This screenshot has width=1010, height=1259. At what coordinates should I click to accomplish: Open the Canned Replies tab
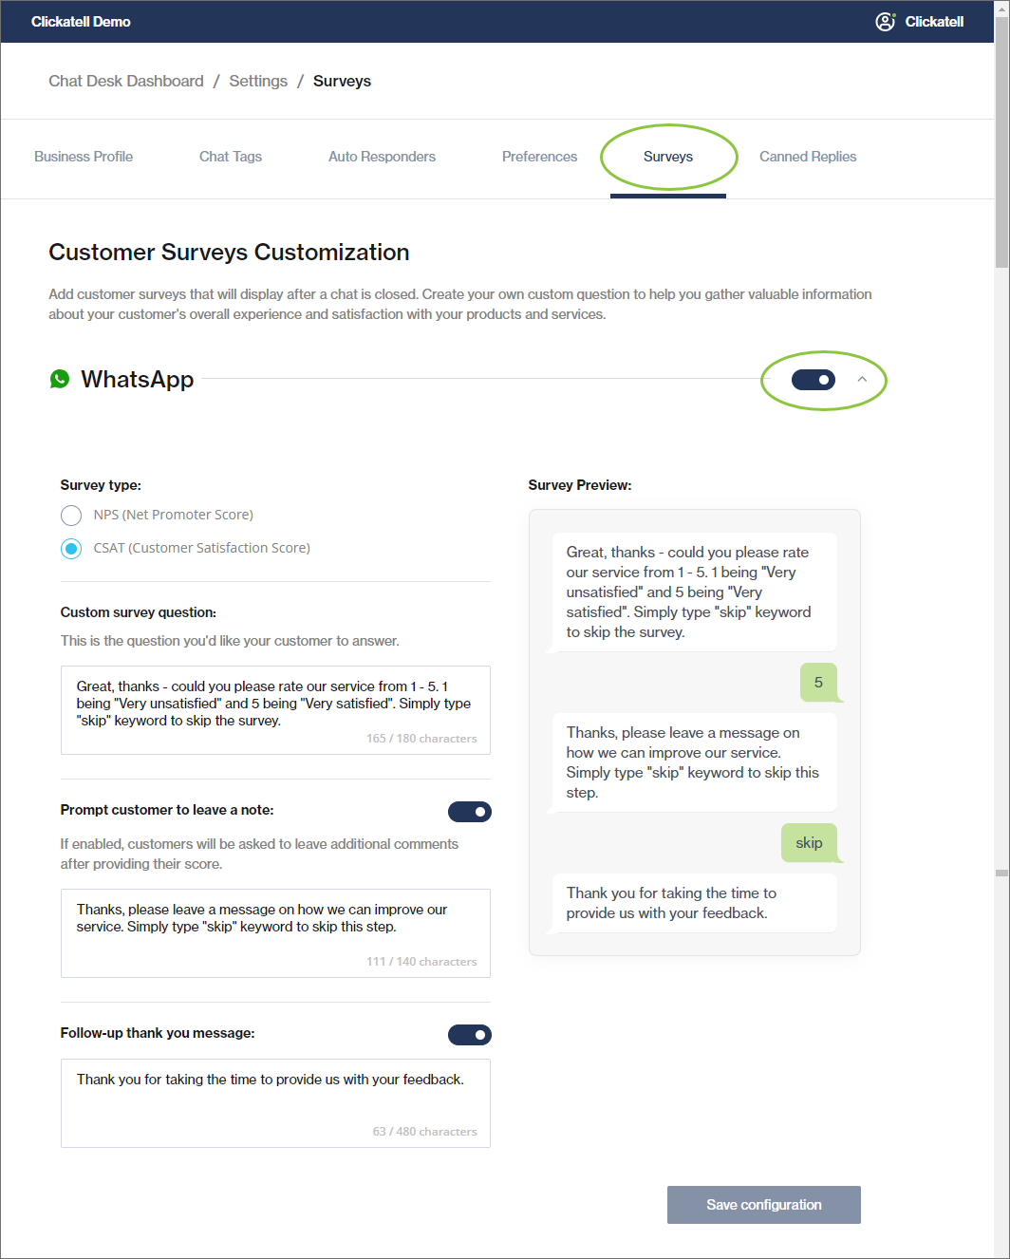pos(808,157)
